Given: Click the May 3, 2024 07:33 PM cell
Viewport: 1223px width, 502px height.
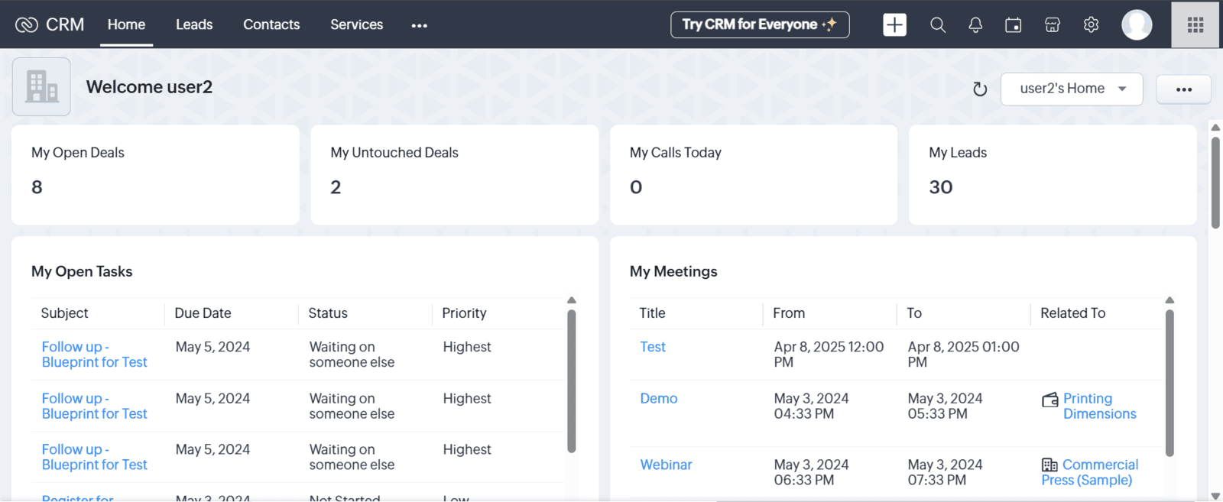Looking at the screenshot, I should [x=945, y=472].
